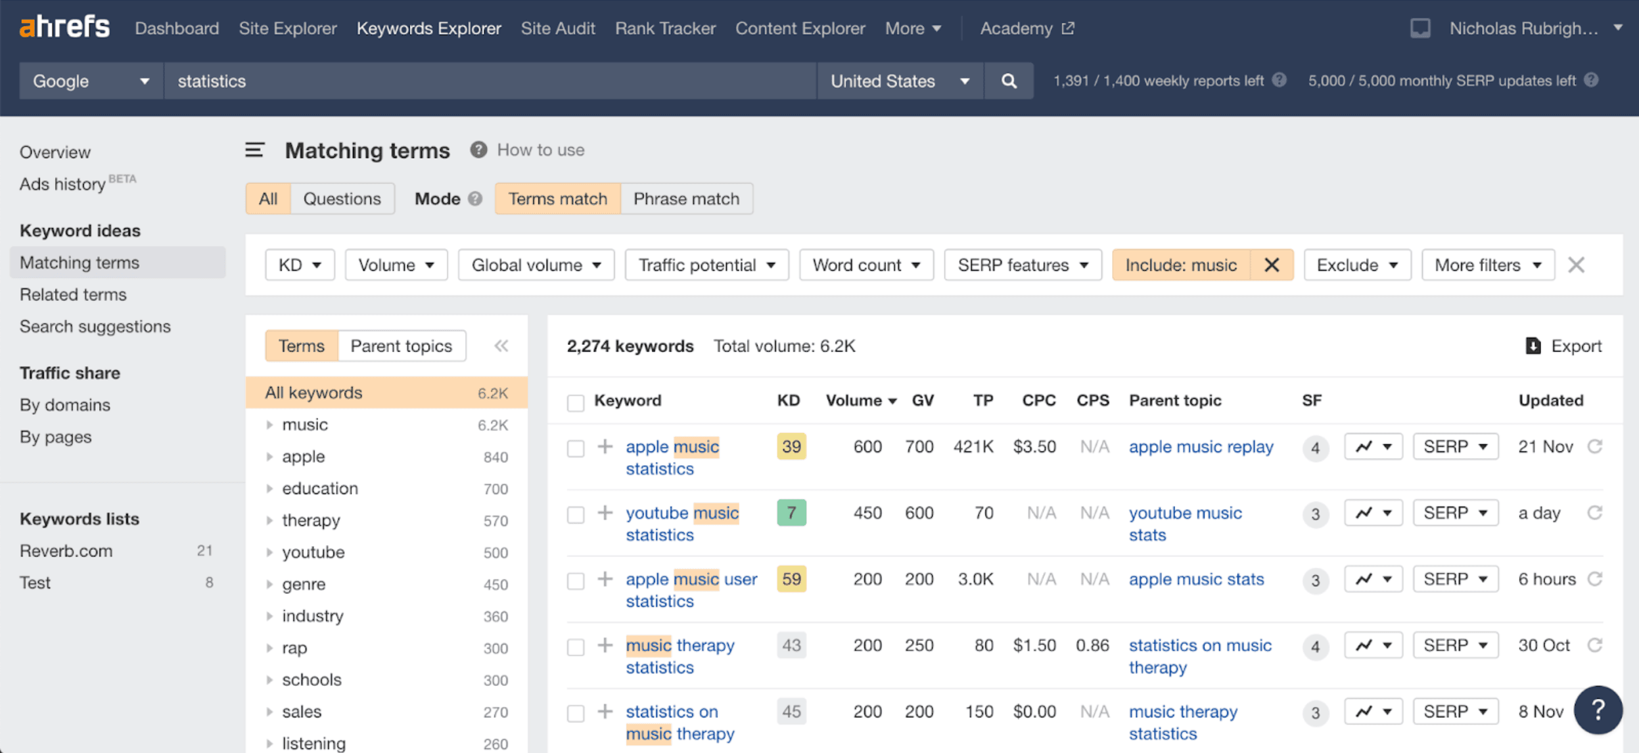The image size is (1639, 753).
Task: Open the Reverb.com keywords list
Action: tap(66, 551)
